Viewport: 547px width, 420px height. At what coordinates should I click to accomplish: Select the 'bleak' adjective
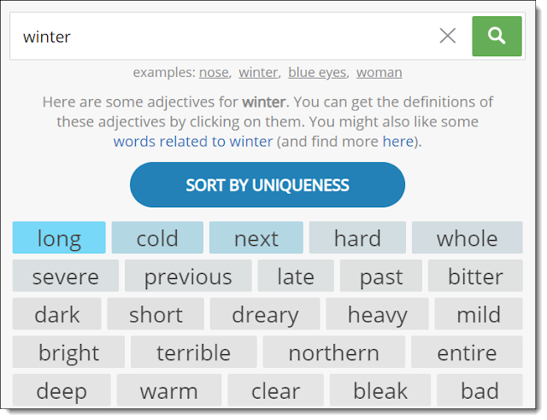380,391
